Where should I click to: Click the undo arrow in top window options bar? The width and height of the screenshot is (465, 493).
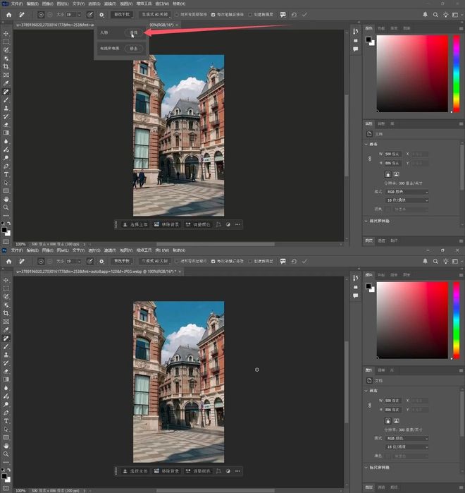point(294,15)
